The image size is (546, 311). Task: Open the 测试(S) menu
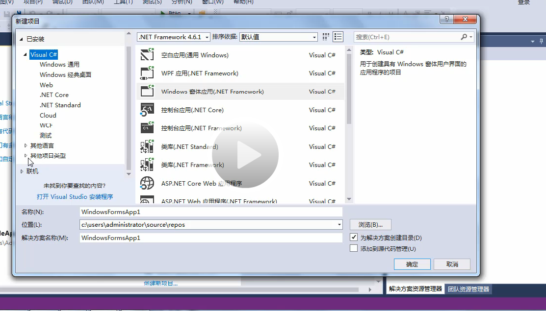152,2
